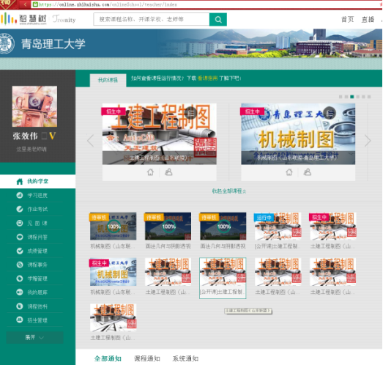
Task: Collapse all courses via 收起全部课程
Action: point(229,191)
